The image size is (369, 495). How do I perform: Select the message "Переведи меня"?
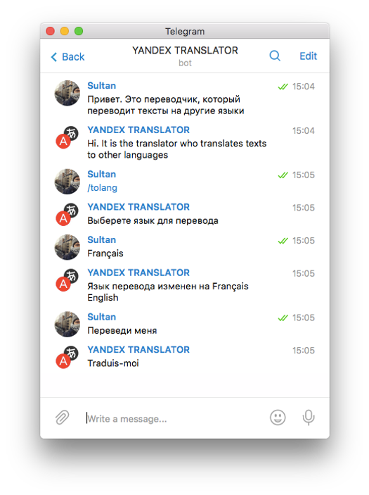click(122, 330)
